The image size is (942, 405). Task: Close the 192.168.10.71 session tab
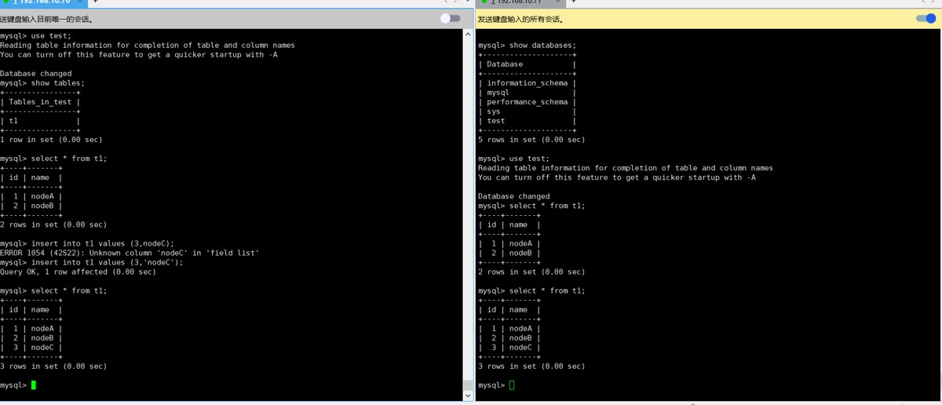(557, 2)
